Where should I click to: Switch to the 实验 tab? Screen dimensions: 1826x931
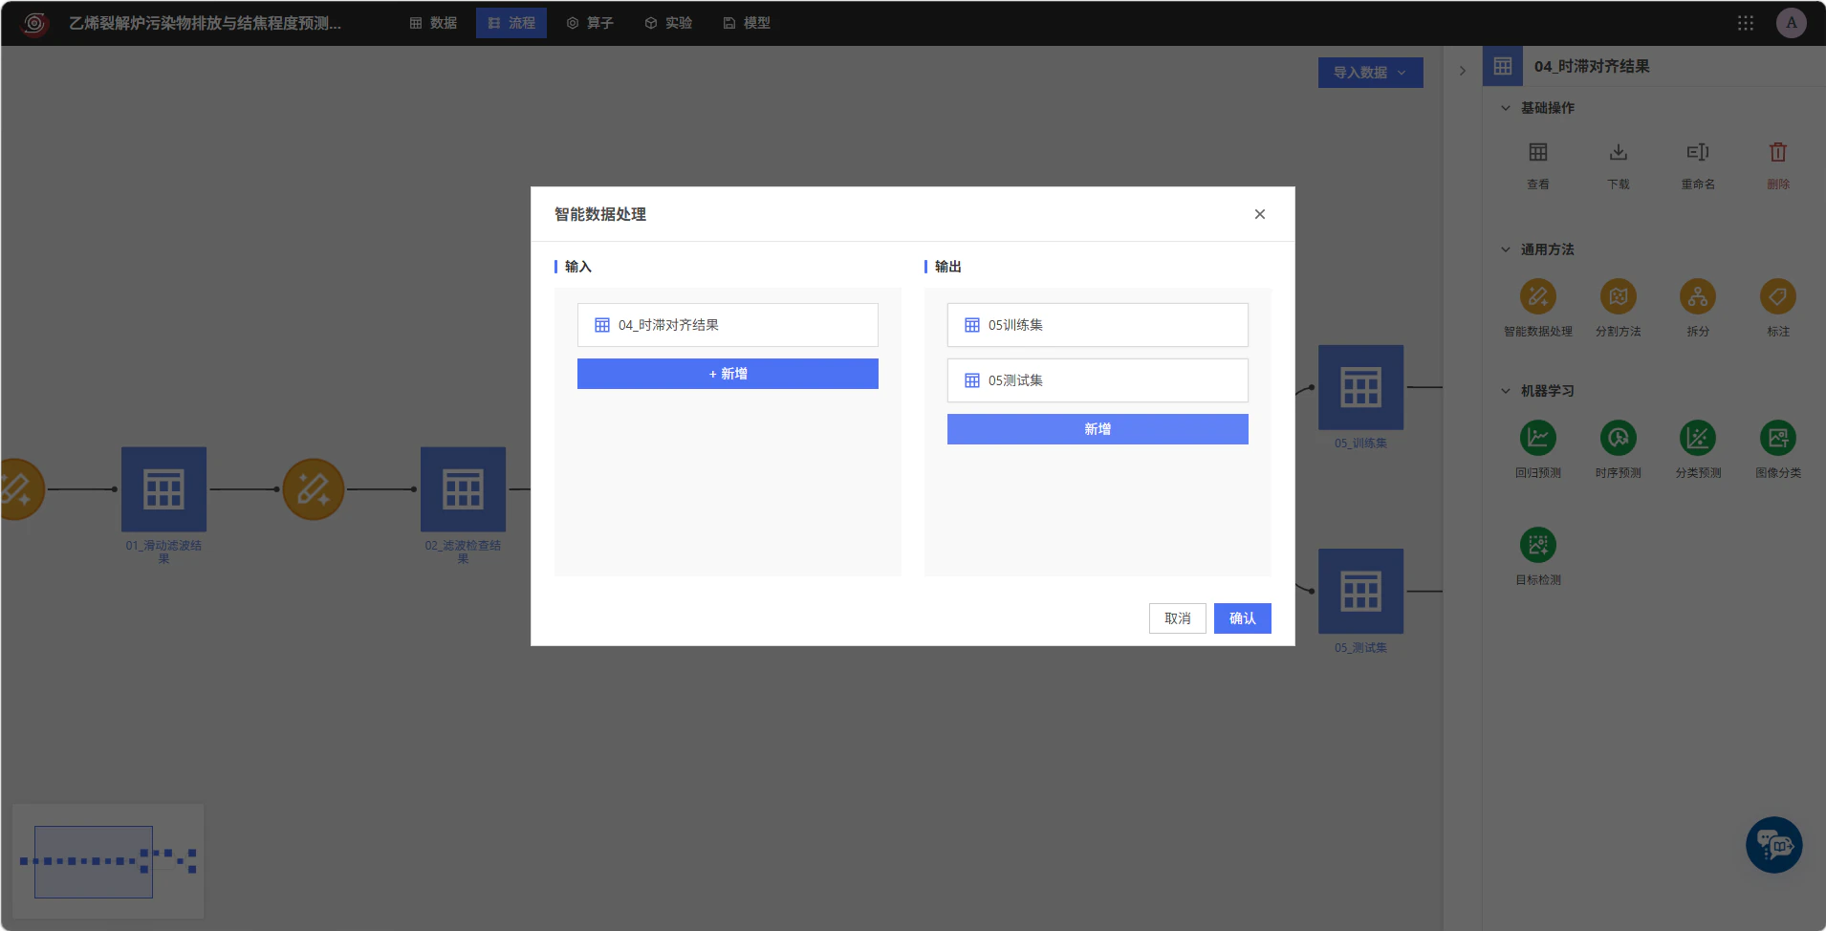tap(668, 23)
